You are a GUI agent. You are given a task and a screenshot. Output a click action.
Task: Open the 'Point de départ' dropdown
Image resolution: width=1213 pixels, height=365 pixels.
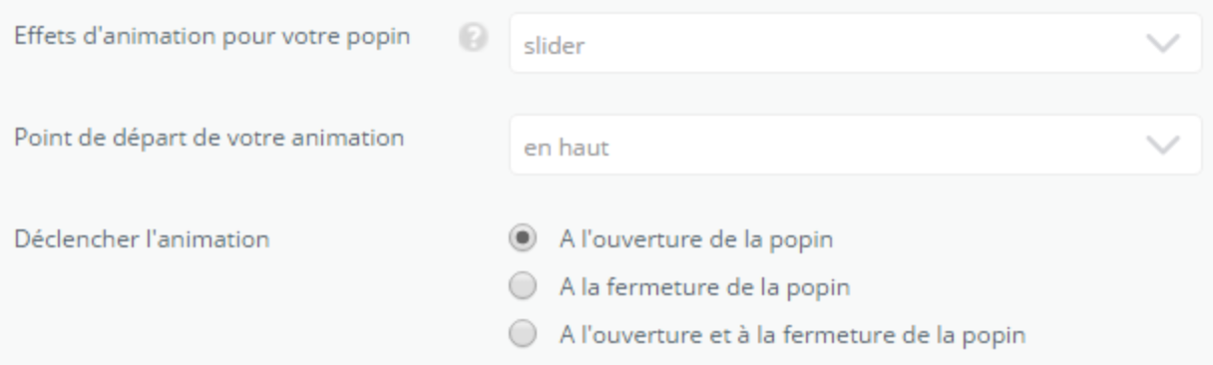(855, 146)
